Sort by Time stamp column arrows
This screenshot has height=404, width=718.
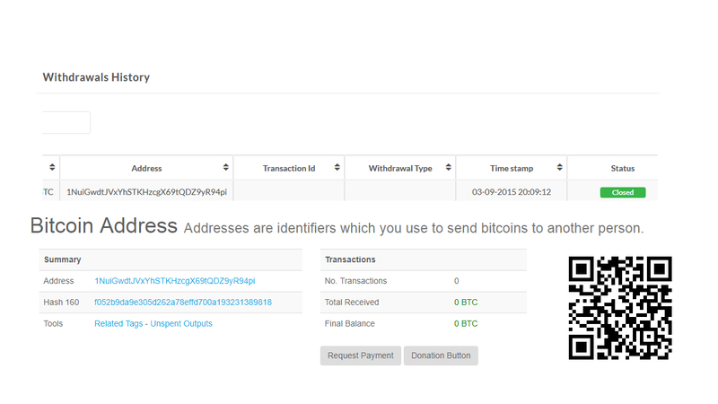559,167
